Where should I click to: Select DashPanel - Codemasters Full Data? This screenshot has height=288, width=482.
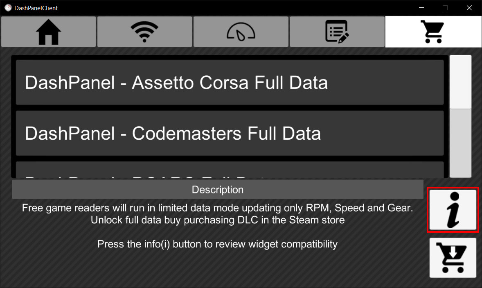point(230,133)
